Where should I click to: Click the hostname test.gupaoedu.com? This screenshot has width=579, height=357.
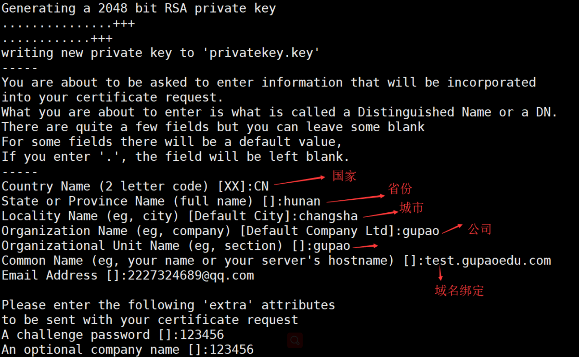tap(488, 261)
